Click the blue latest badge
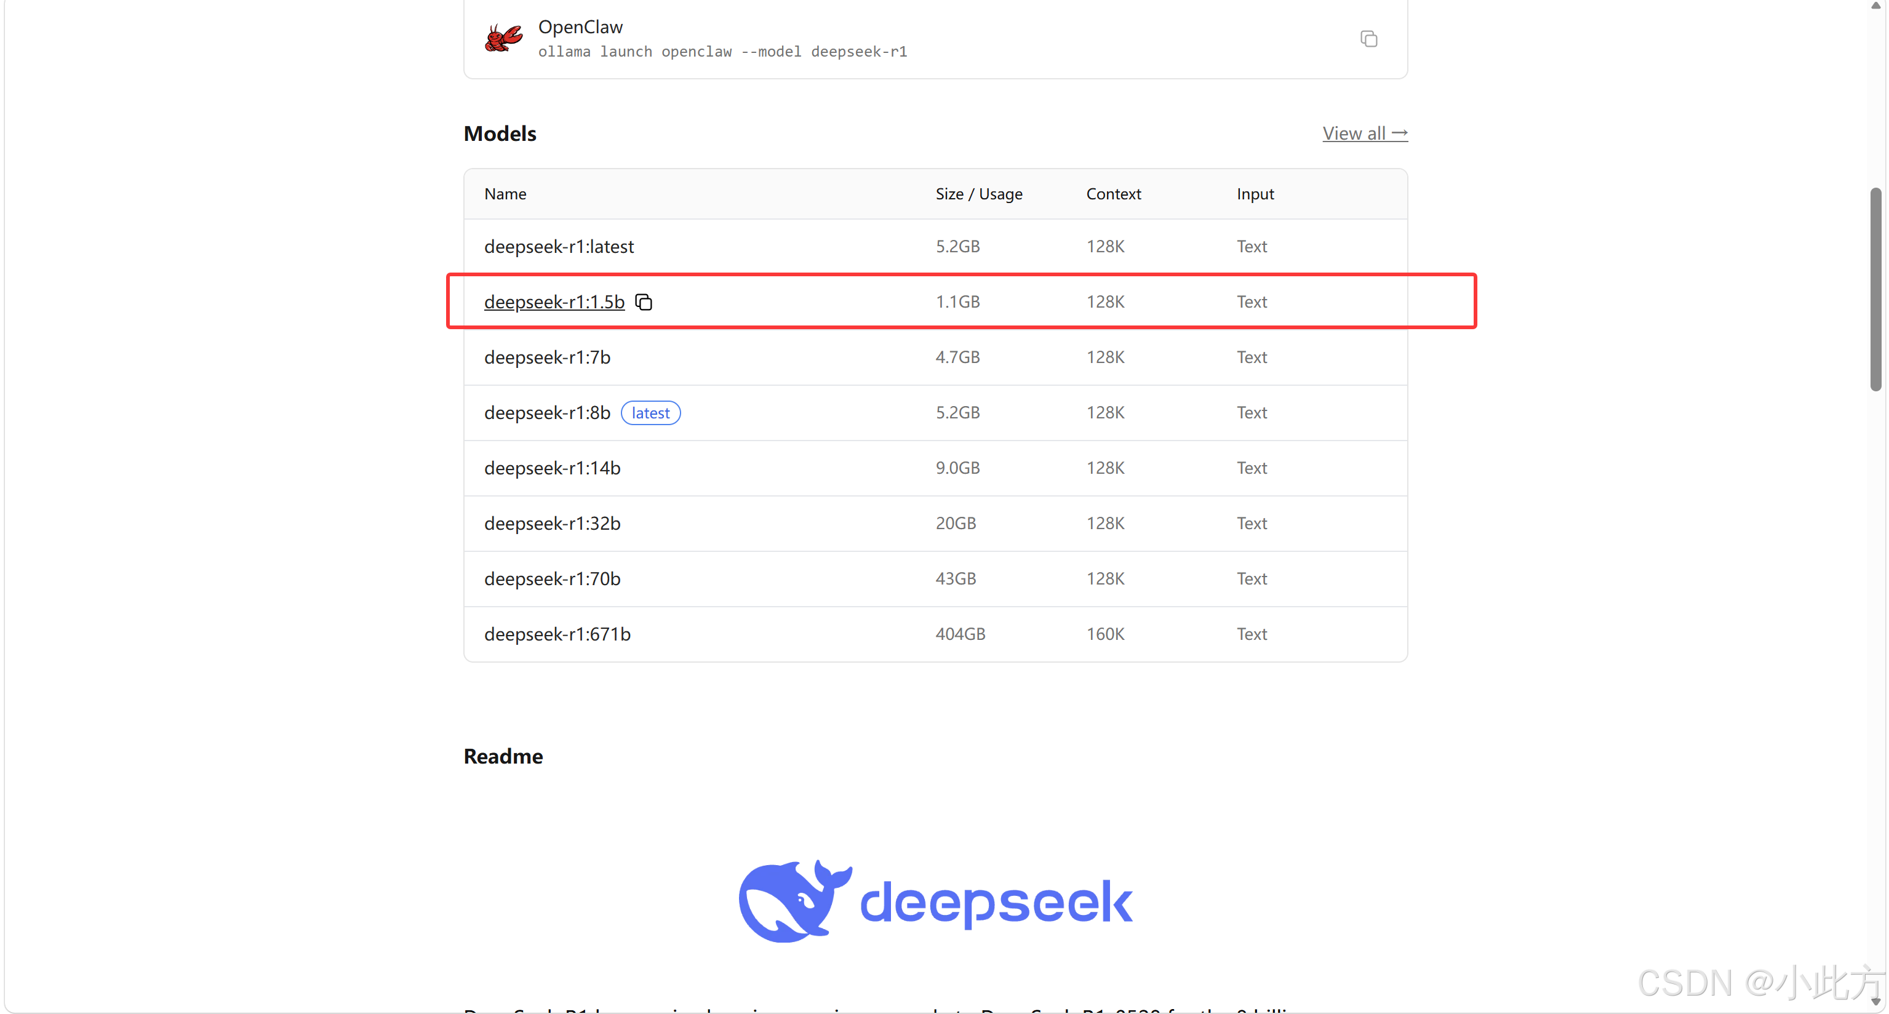Image resolution: width=1889 pixels, height=1014 pixels. tap(650, 413)
